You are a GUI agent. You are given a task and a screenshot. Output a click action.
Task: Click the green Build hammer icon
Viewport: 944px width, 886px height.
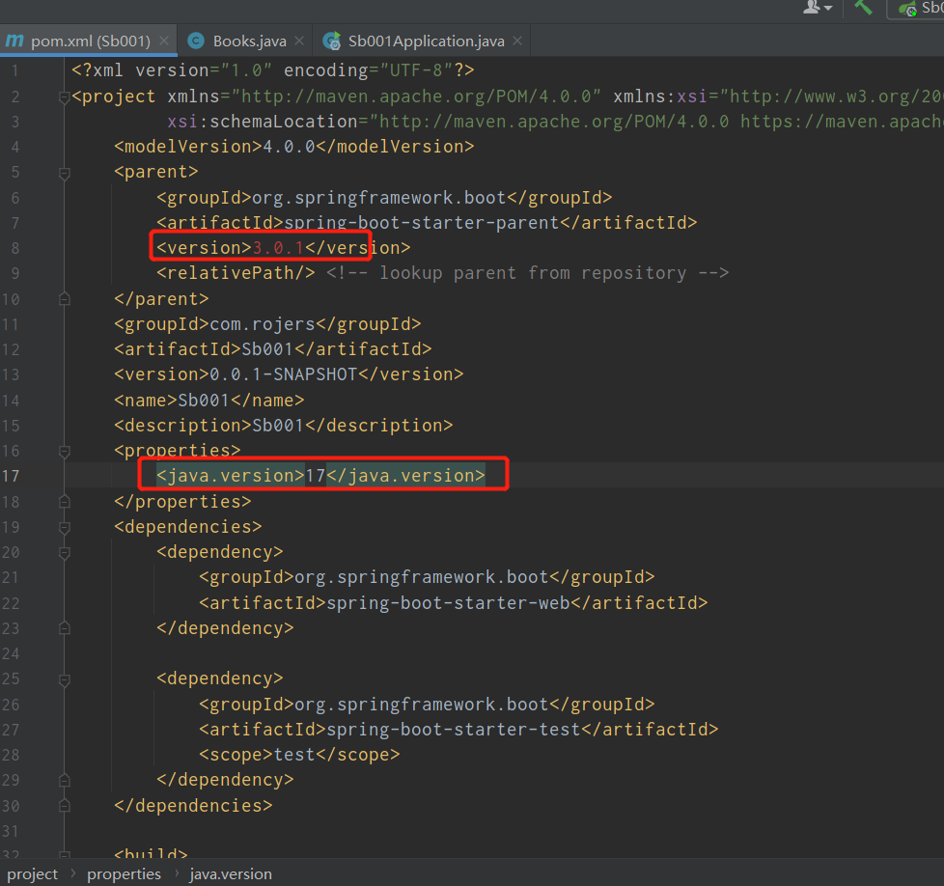click(x=863, y=8)
